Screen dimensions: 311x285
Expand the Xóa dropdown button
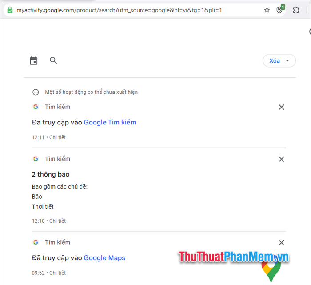point(279,60)
